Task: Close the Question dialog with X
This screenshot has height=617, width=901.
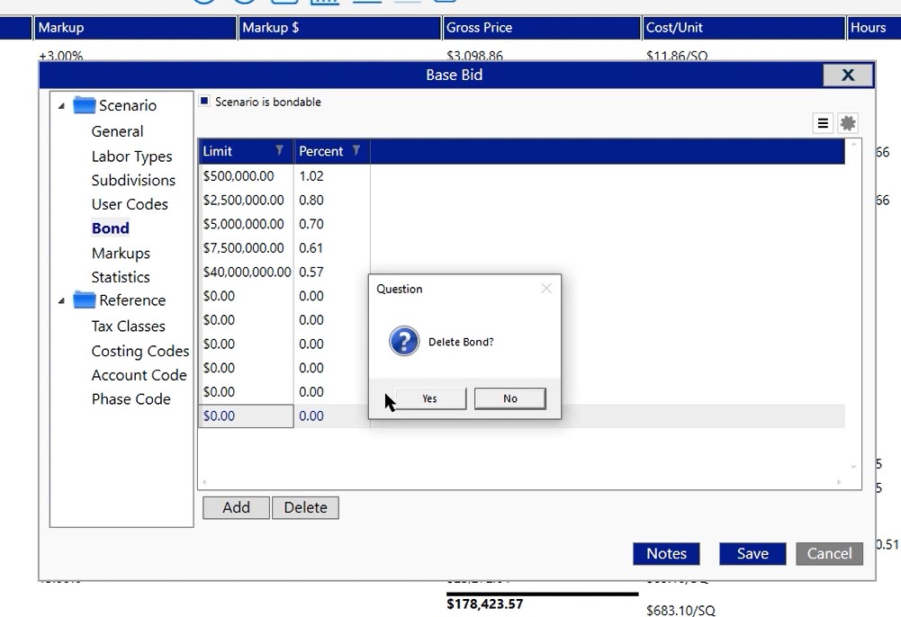Action: [x=545, y=289]
